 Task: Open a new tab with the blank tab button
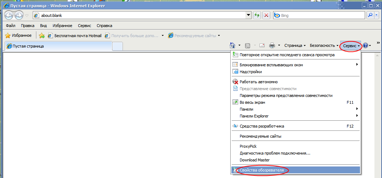point(117,46)
